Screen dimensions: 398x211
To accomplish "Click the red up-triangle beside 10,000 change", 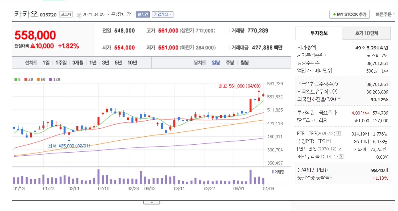I will (32, 46).
